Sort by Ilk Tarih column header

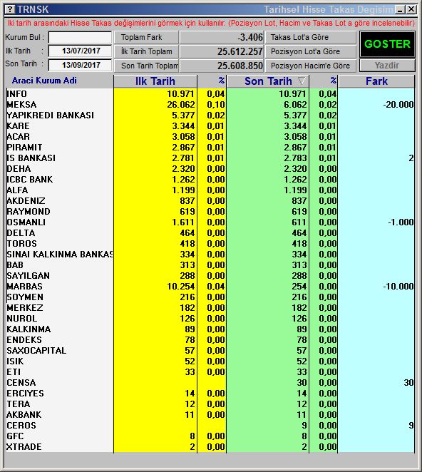[155, 81]
